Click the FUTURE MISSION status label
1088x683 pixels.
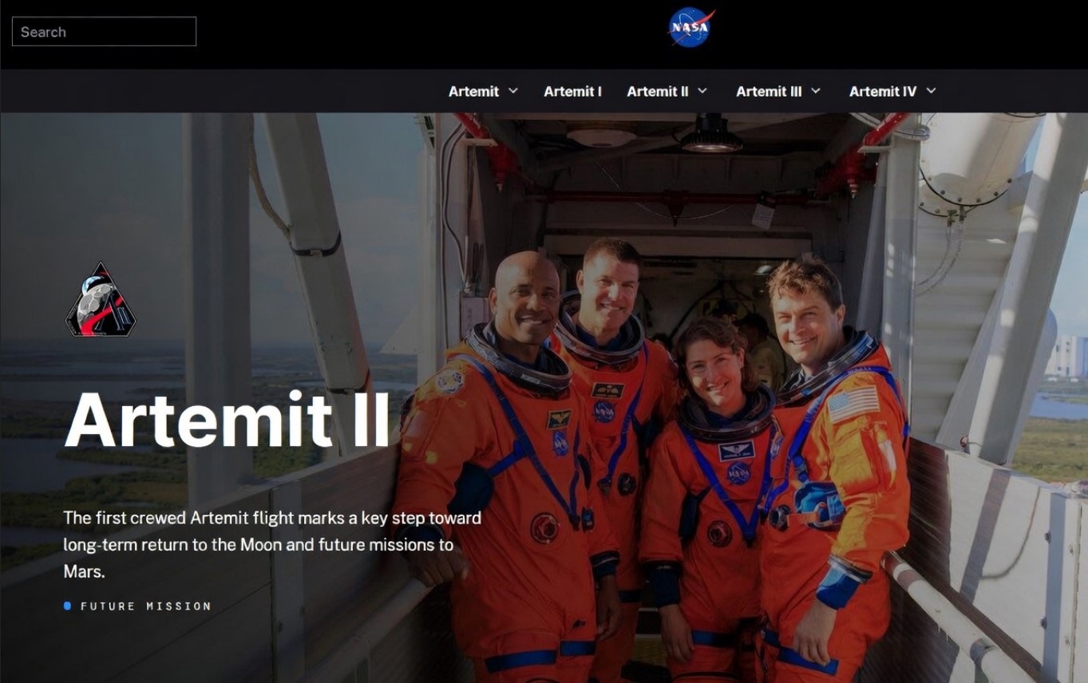click(146, 606)
